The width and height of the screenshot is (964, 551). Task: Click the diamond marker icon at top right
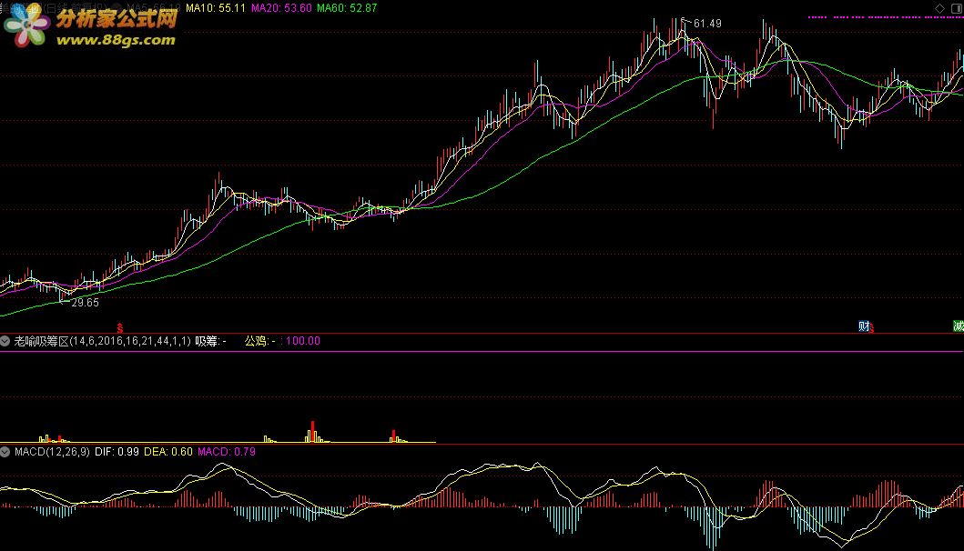pos(939,8)
